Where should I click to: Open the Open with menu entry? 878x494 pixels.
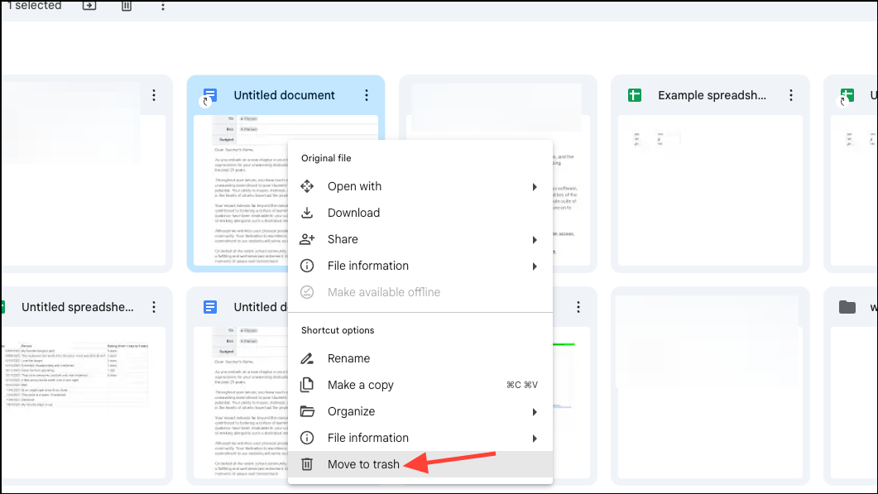pyautogui.click(x=420, y=186)
